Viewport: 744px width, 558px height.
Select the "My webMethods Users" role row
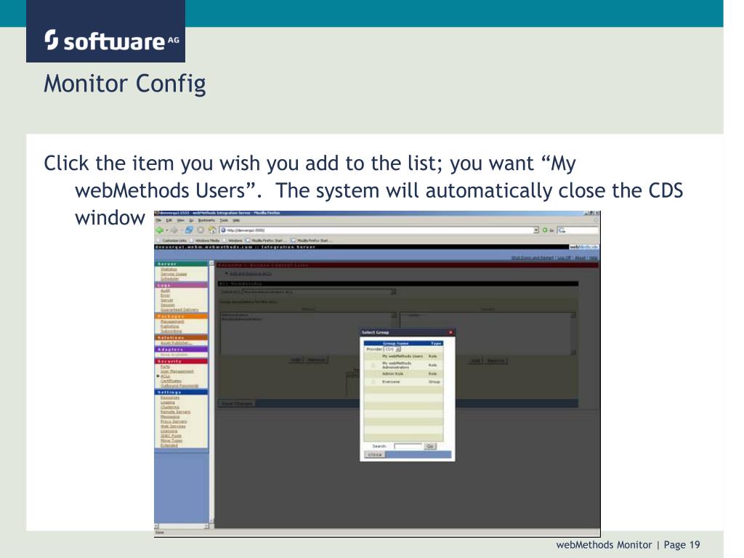(x=403, y=356)
